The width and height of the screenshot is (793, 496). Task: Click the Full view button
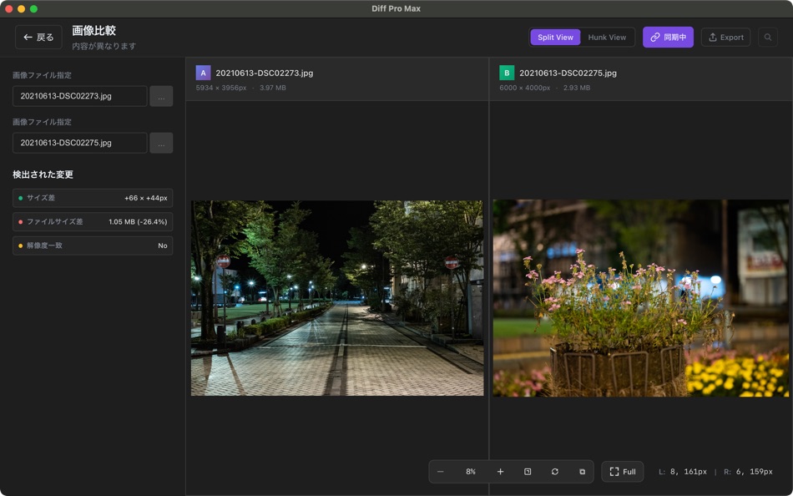click(623, 472)
